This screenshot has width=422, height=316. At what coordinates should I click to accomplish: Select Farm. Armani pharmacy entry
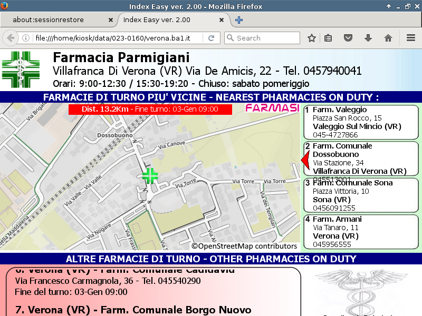[361, 232]
